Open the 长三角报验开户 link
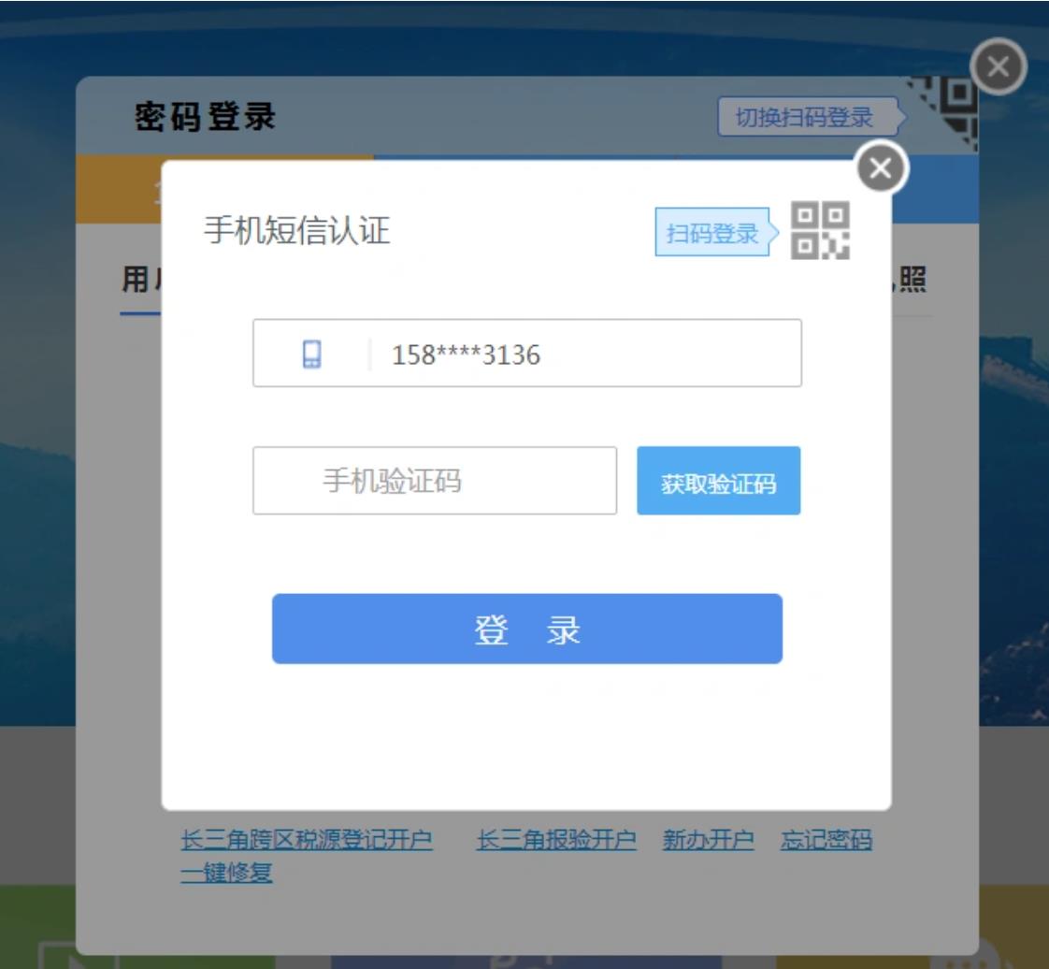This screenshot has height=969, width=1049. pyautogui.click(x=556, y=839)
